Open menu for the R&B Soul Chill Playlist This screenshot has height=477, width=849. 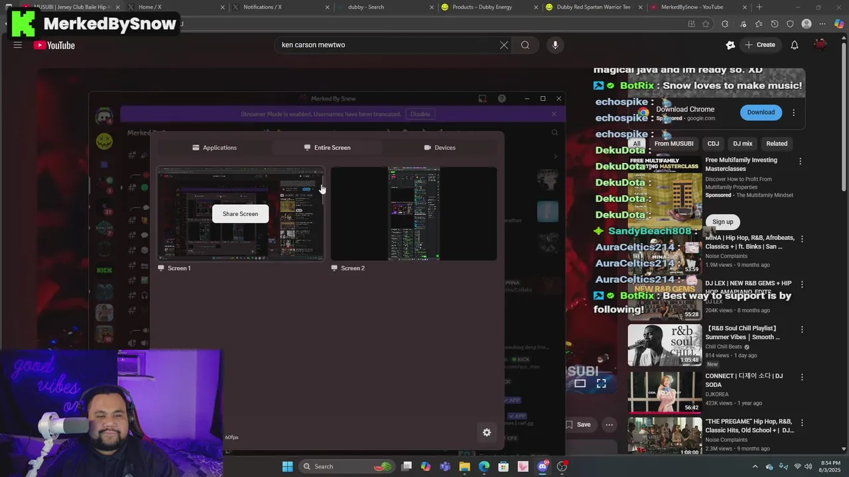(802, 329)
